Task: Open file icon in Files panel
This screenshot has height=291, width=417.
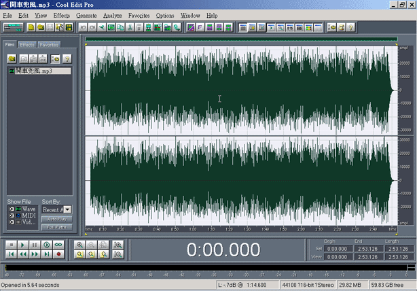Action: tap(12, 59)
